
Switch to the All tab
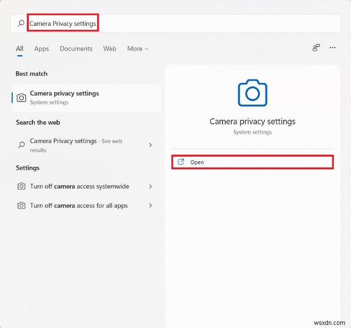click(x=20, y=49)
